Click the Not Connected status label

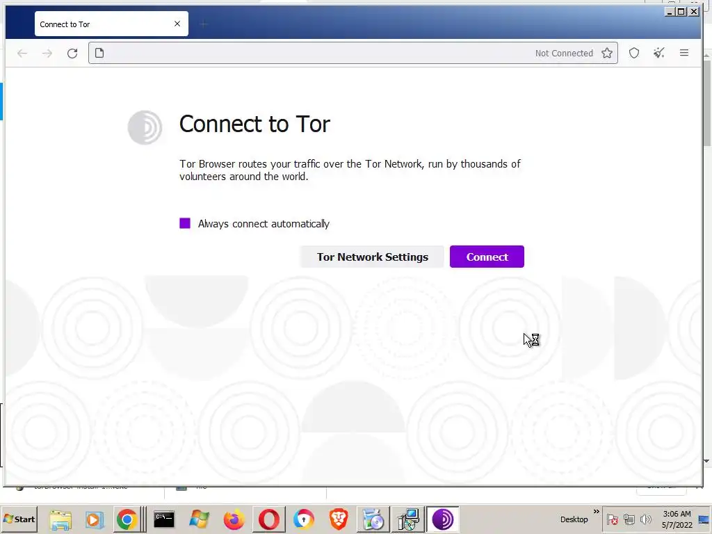pos(564,53)
